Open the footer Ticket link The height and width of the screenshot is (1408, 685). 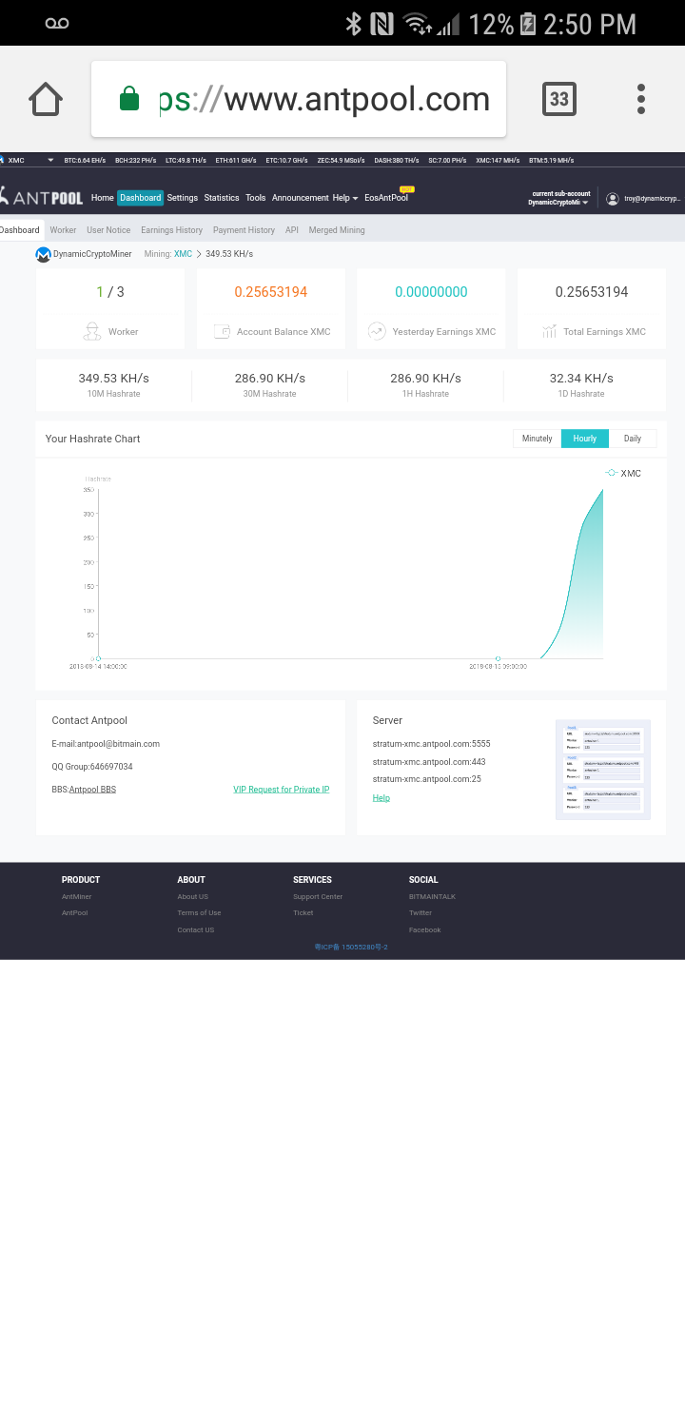pos(303,913)
